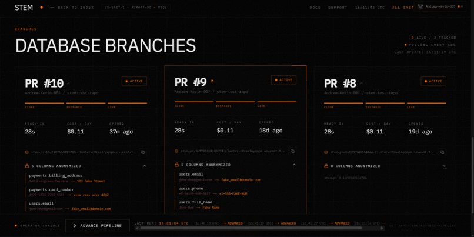Image resolution: width=474 pixels, height=237 pixels.
Task: Click the All Systems status indicator
Action: (x=403, y=8)
